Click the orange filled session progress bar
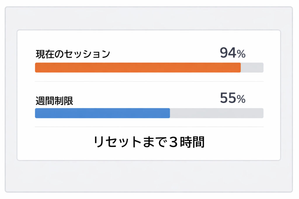The height and width of the screenshot is (199, 299). click(x=137, y=68)
